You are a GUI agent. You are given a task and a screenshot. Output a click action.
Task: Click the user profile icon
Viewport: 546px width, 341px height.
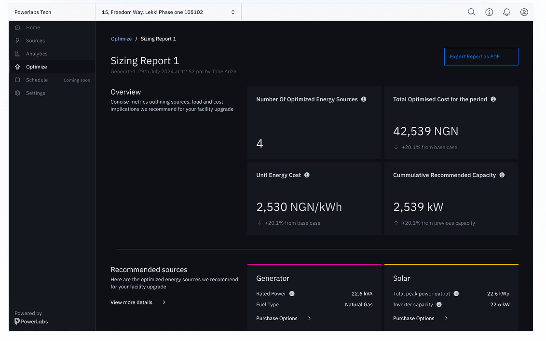click(x=524, y=12)
